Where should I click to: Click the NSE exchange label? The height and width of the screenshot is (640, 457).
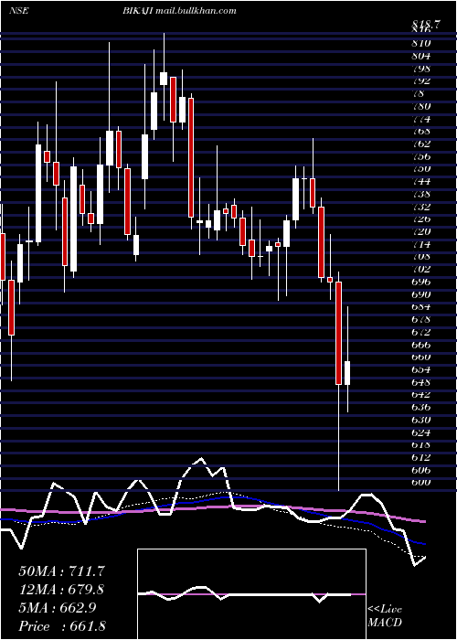tap(18, 11)
